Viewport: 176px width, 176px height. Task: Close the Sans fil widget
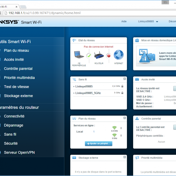[x=125, y=79]
